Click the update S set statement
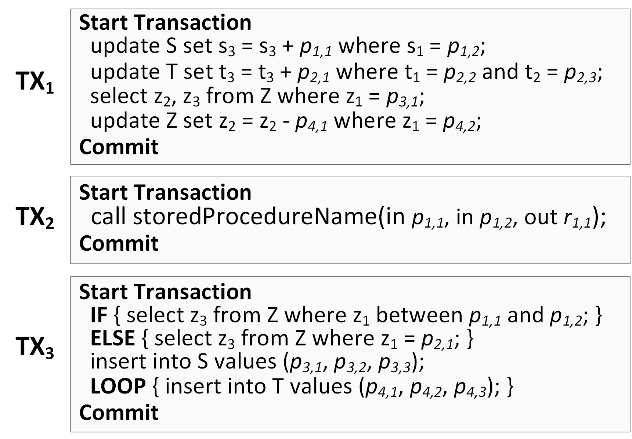Viewport: 632px width, 439px height. click(288, 47)
